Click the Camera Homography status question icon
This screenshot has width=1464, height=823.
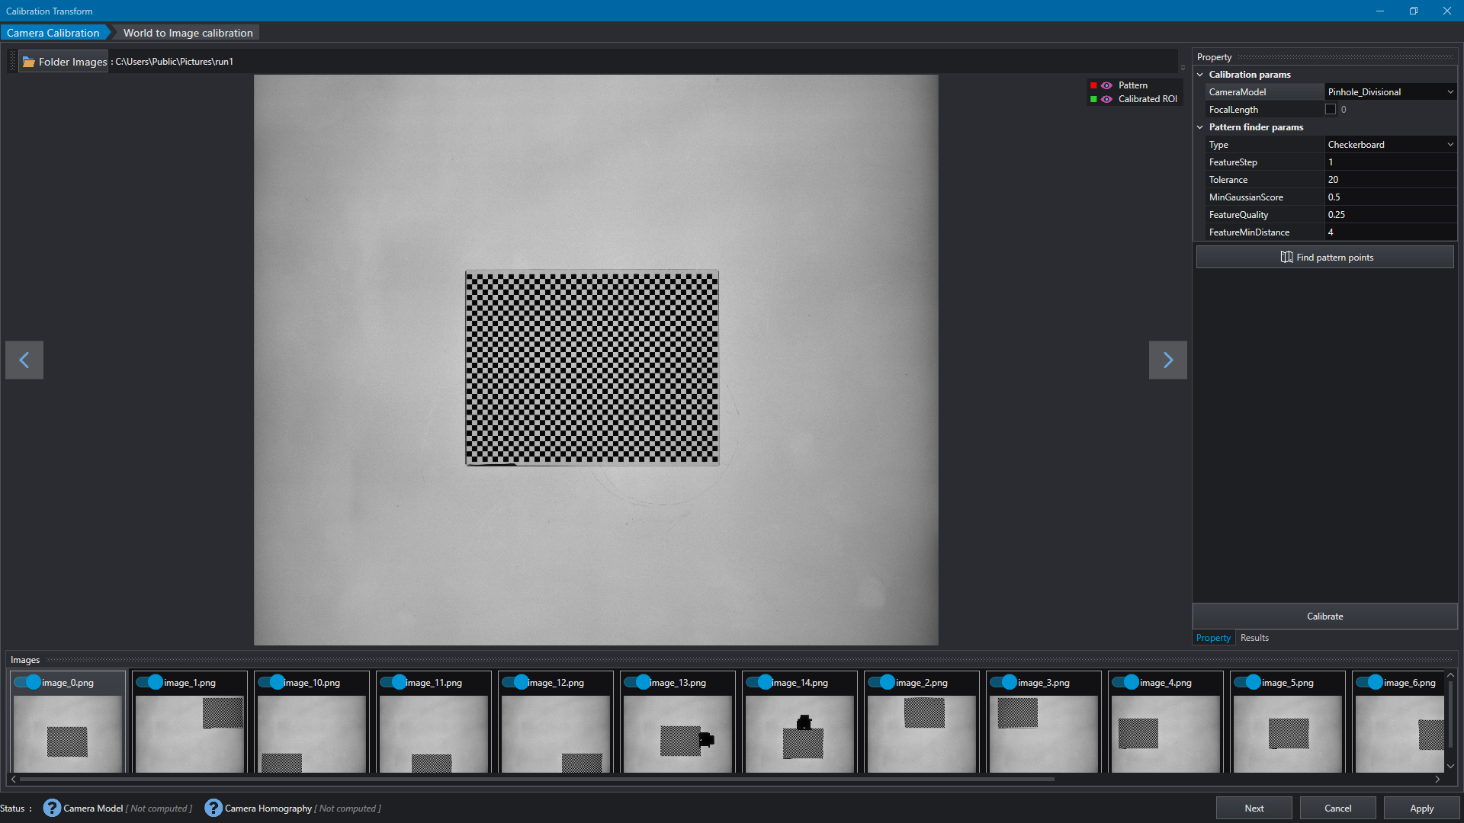213,808
